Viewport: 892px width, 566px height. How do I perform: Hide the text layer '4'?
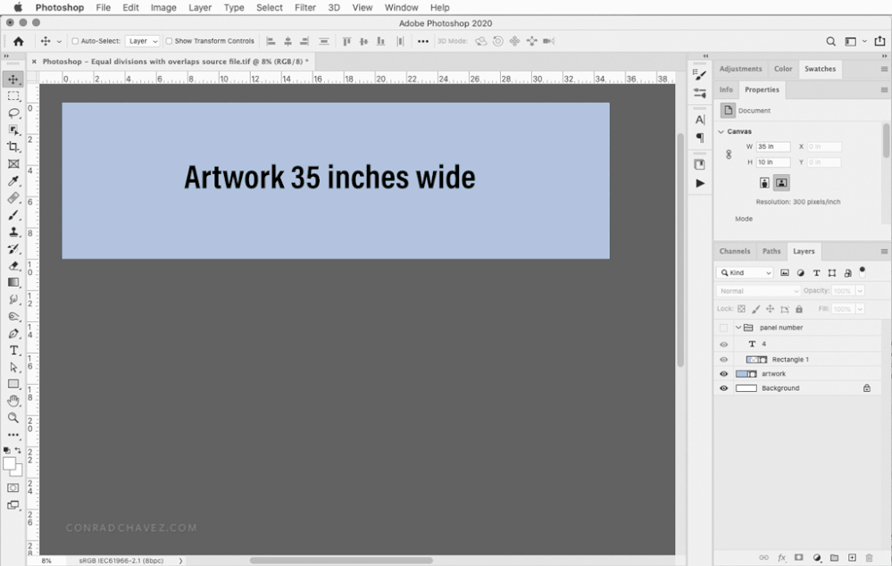coord(723,344)
